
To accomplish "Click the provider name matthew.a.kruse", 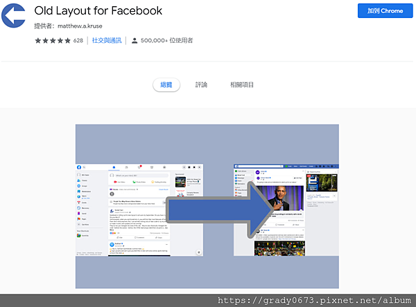I will (x=80, y=26).
